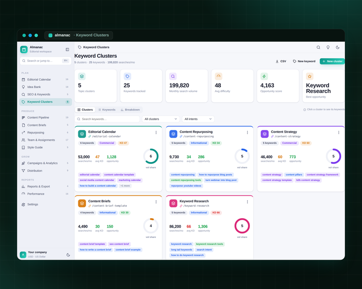Switch to the Breakdown tab
This screenshot has height=289, width=362.
(130, 110)
